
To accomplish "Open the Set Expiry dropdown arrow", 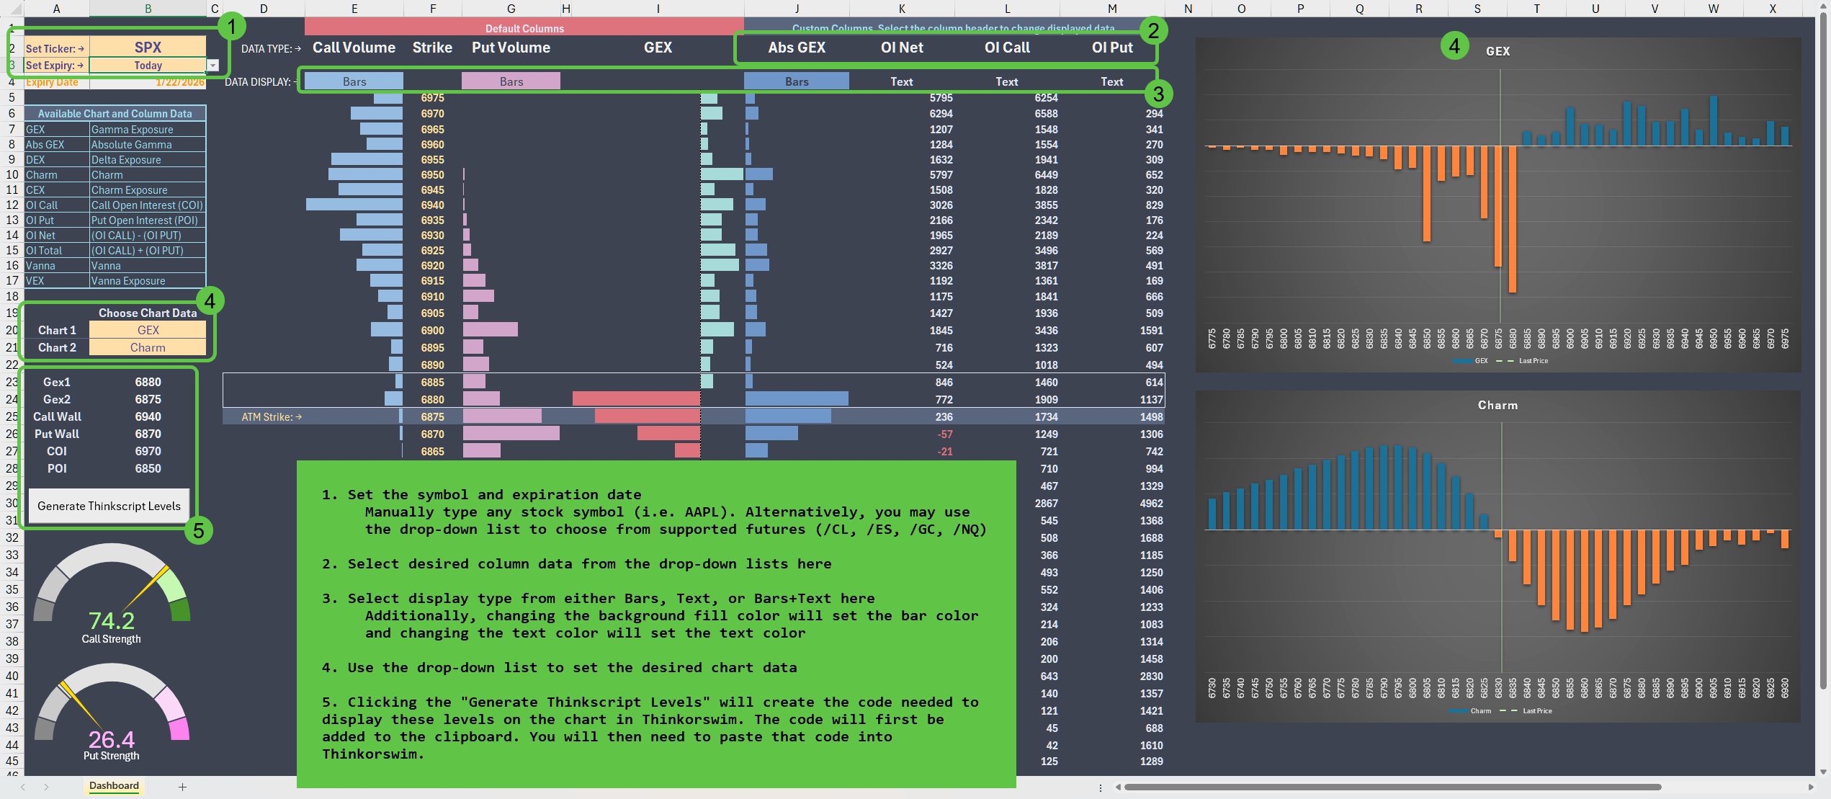I will coord(212,66).
